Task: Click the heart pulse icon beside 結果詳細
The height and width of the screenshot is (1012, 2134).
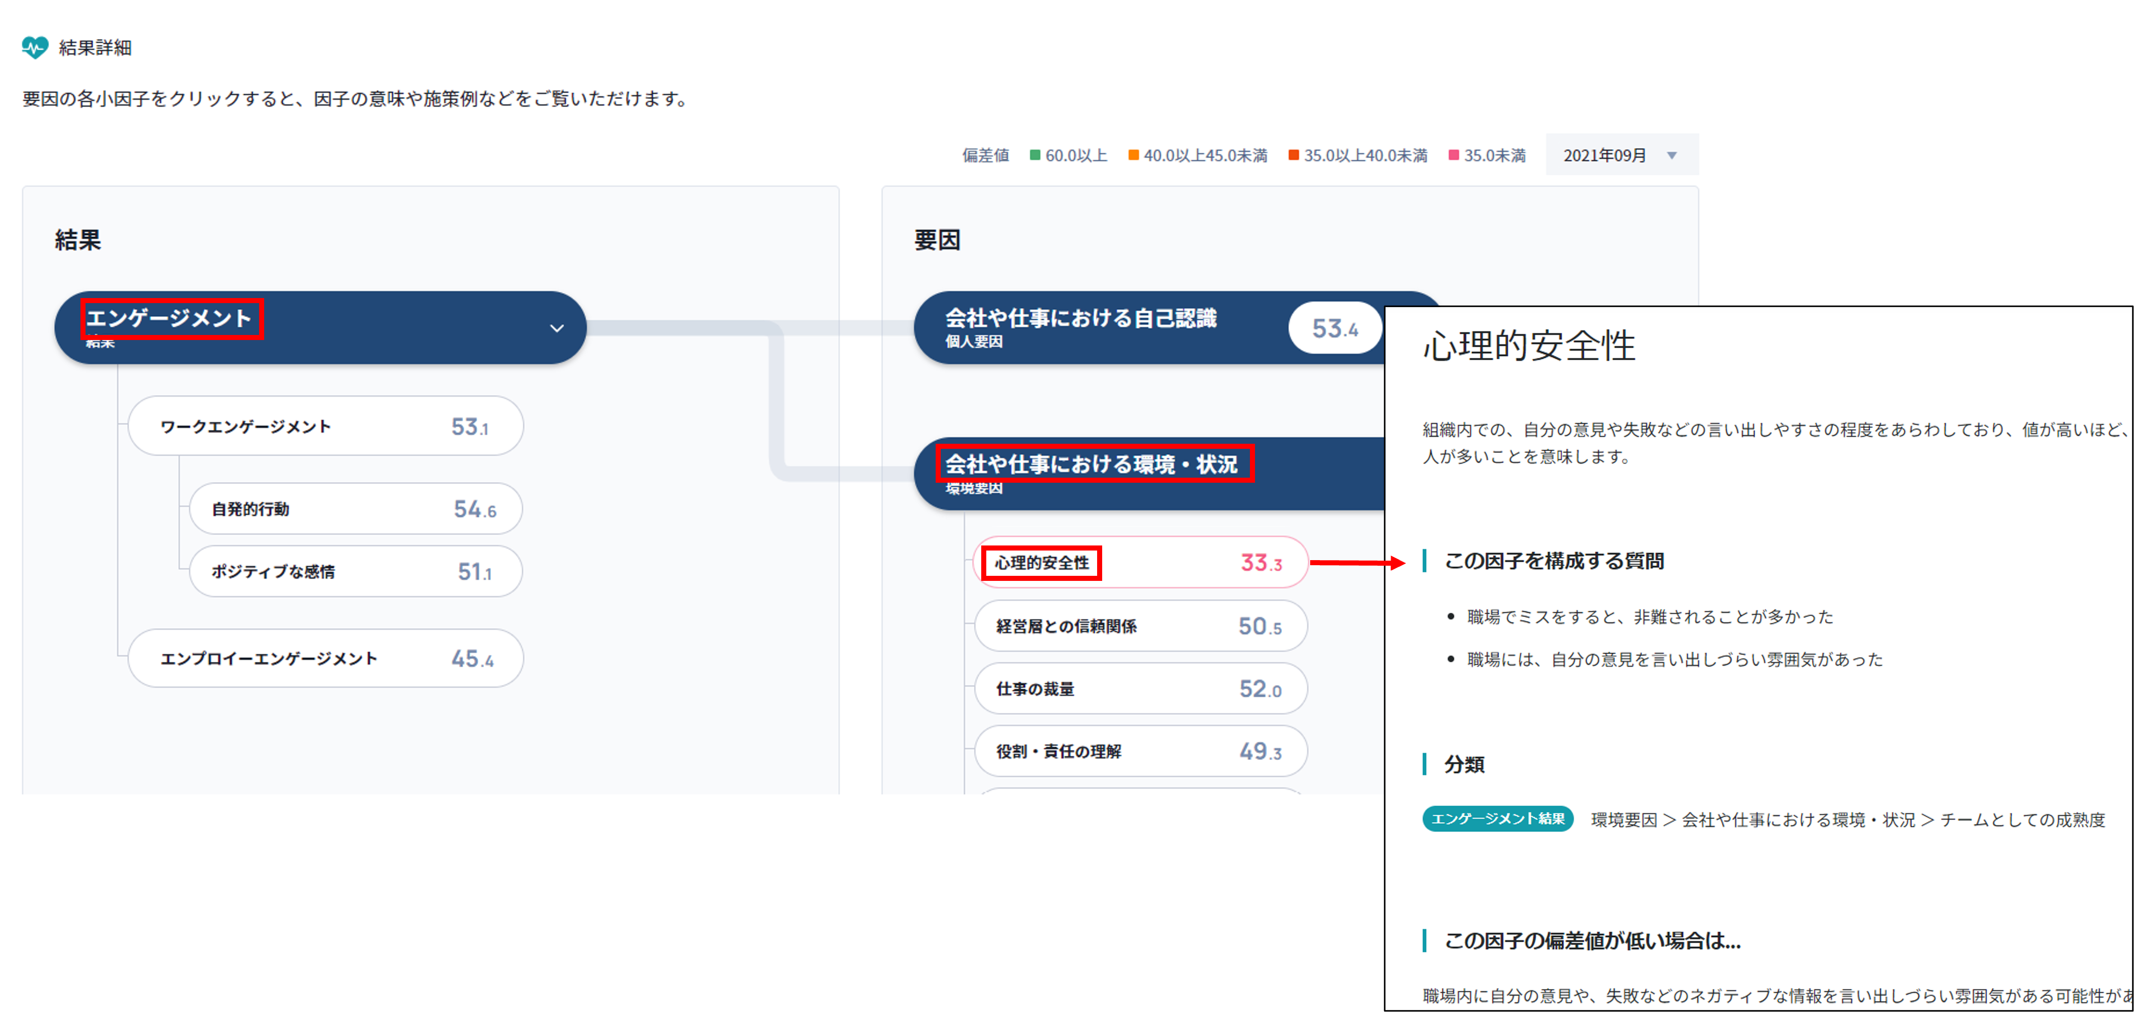Action: coord(35,47)
